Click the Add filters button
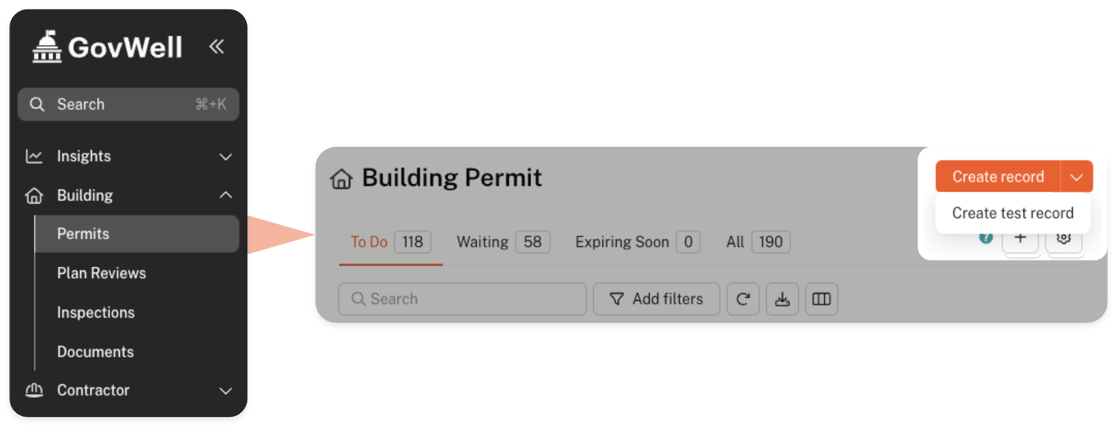The height and width of the screenshot is (427, 1116). click(656, 299)
